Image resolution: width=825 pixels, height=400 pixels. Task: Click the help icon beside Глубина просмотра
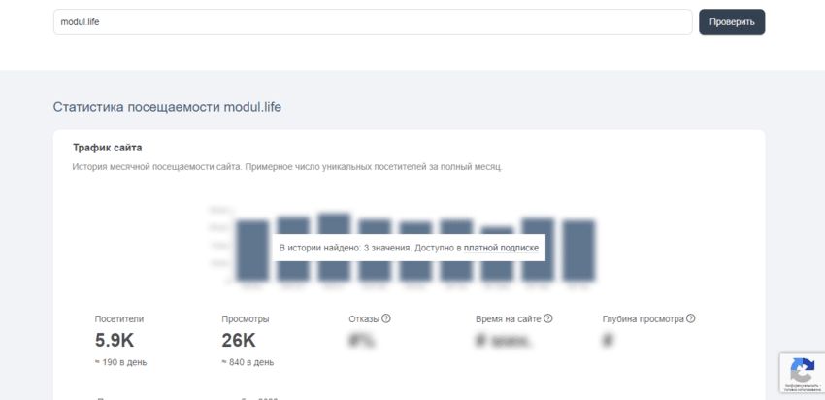(x=691, y=318)
